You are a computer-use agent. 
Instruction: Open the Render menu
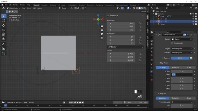point(15,5)
